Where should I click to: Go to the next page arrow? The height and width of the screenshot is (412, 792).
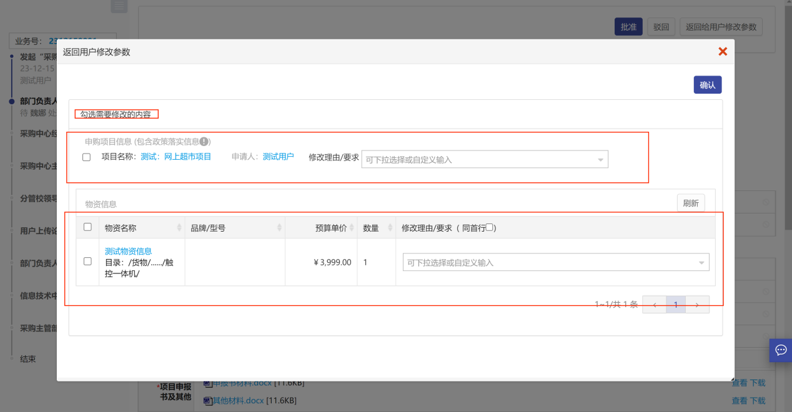click(697, 305)
